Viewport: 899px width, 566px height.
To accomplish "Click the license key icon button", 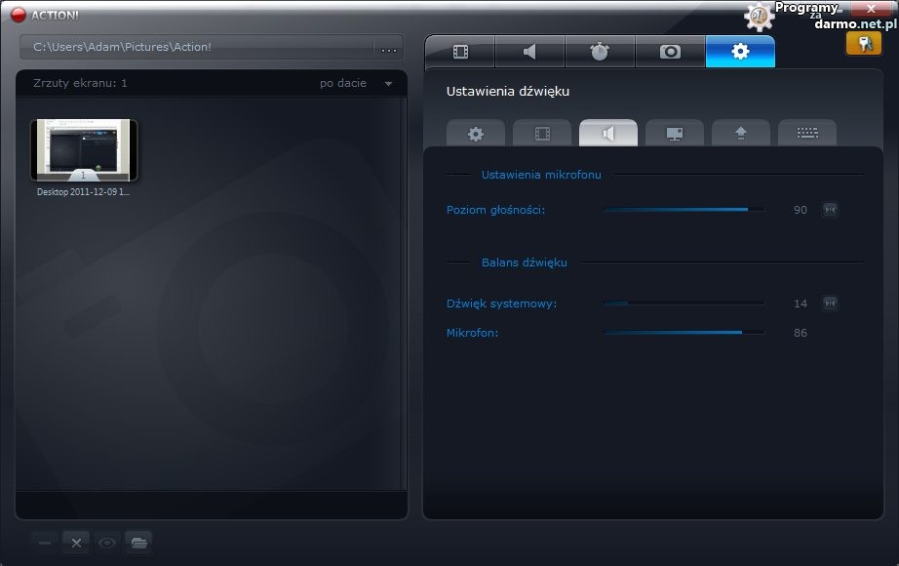I will click(x=863, y=43).
